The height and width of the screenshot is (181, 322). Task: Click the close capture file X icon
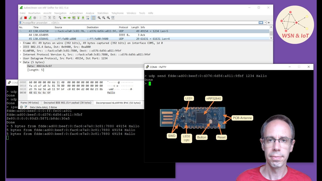click(x=50, y=18)
